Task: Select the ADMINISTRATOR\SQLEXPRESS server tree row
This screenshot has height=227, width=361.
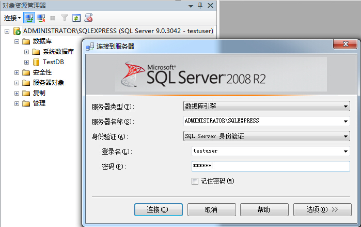Action: click(x=118, y=31)
